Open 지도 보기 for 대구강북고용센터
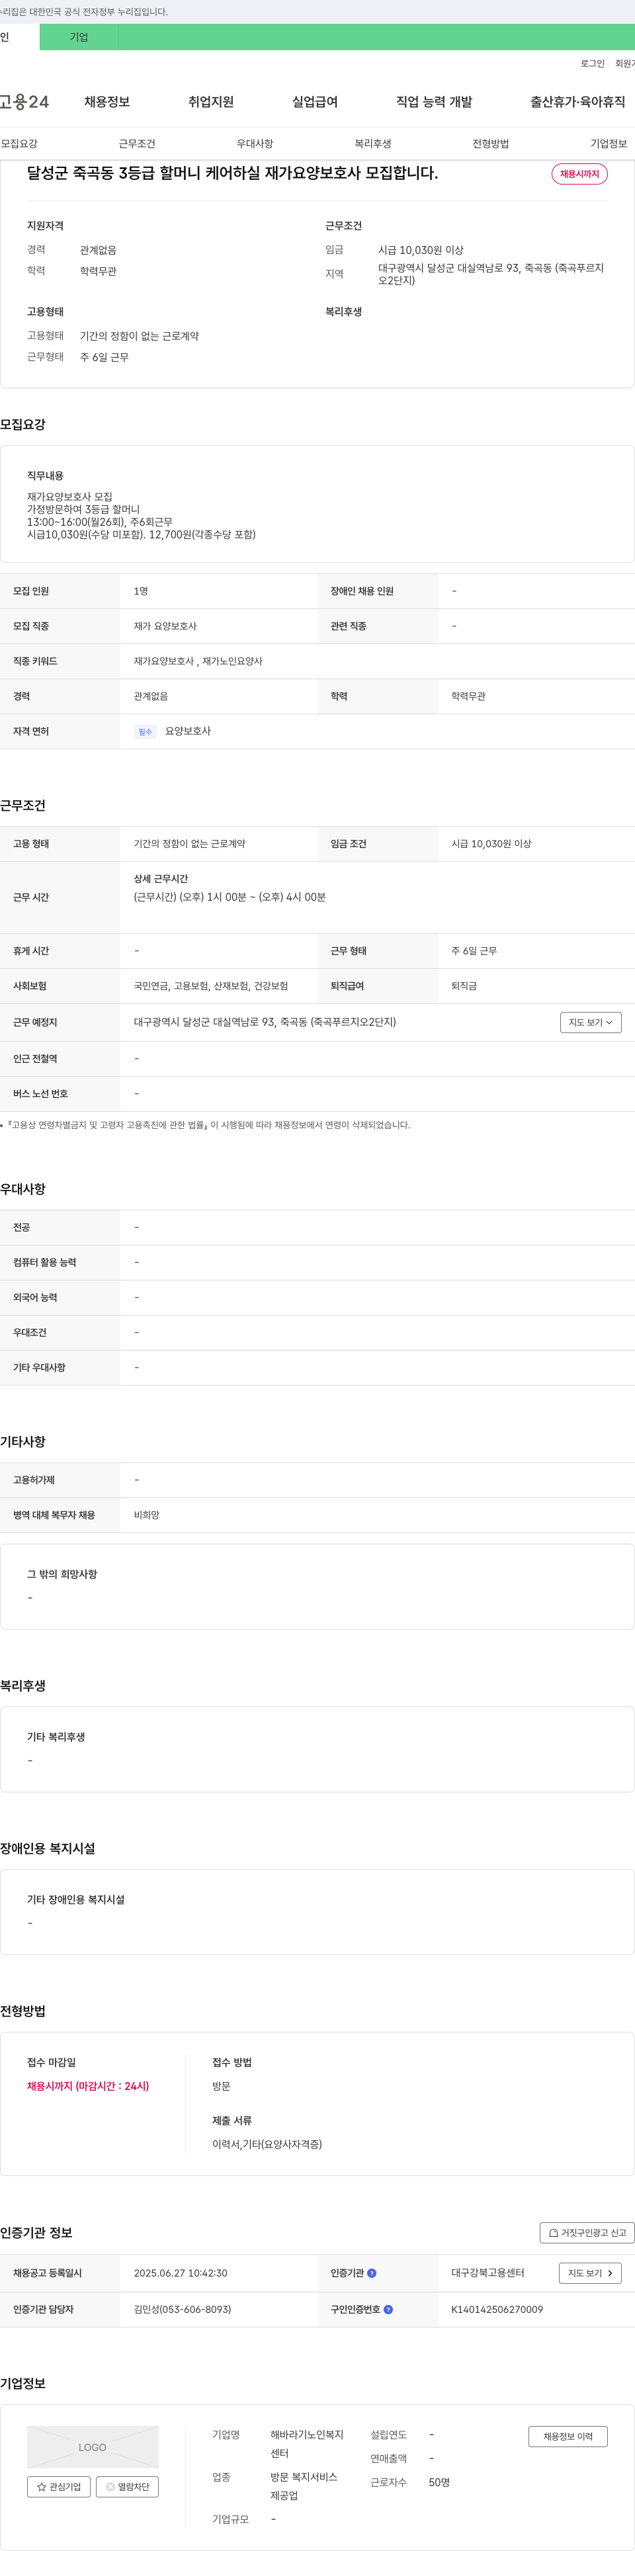Image resolution: width=635 pixels, height=2551 pixels. (591, 2273)
